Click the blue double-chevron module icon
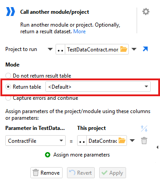Viewport: 160px width, 184px height. [11, 12]
